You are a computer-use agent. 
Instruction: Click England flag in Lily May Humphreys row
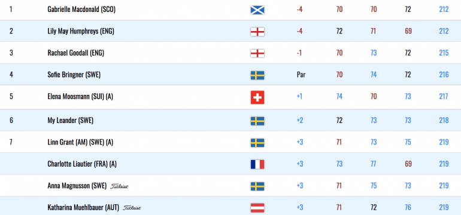point(257,32)
